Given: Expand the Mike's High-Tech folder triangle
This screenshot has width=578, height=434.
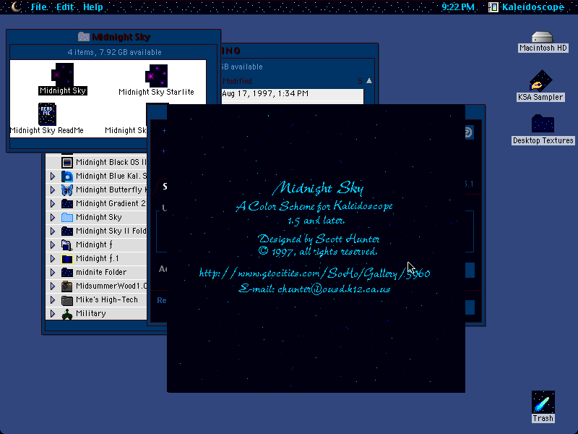Looking at the screenshot, I should 53,300.
